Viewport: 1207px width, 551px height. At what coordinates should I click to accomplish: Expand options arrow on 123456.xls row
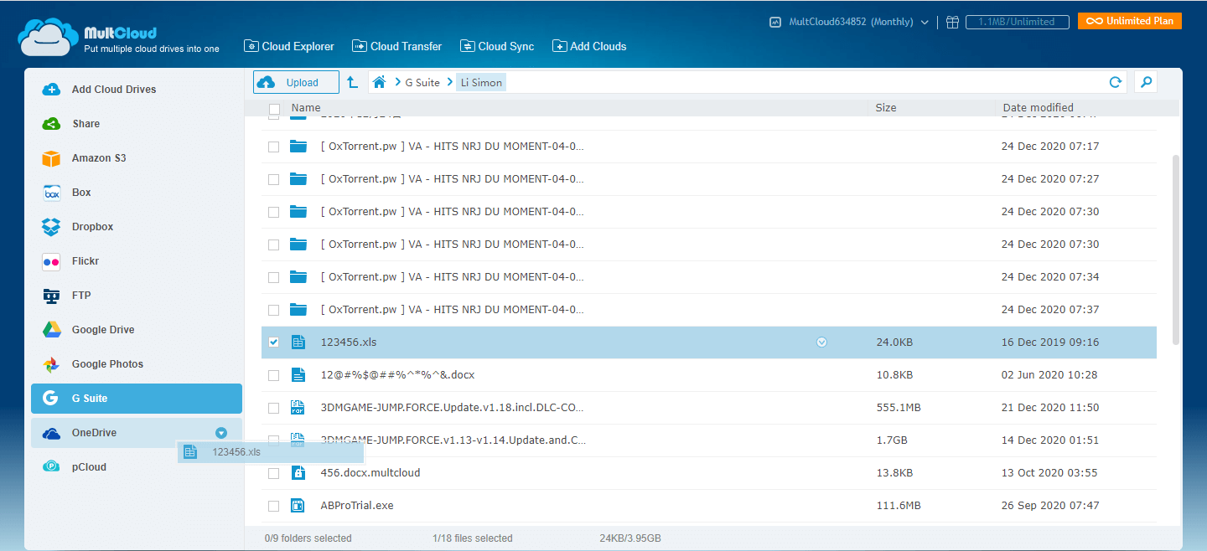point(821,342)
